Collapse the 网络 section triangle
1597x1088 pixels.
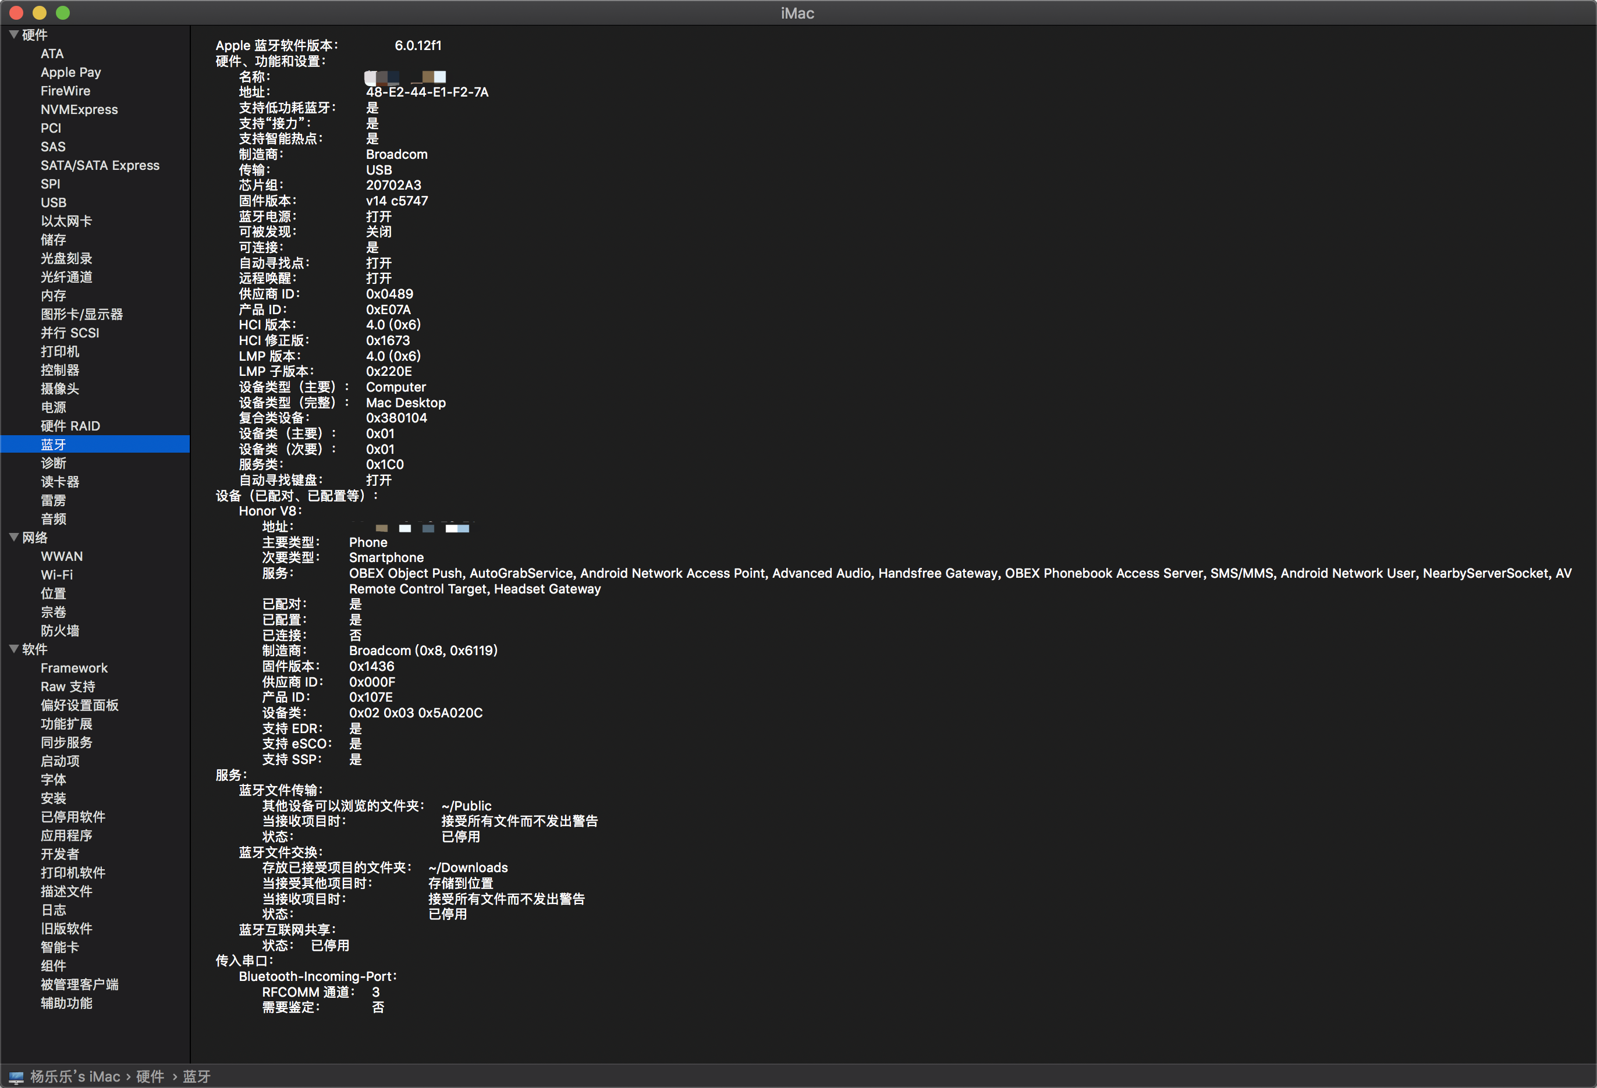(x=13, y=537)
